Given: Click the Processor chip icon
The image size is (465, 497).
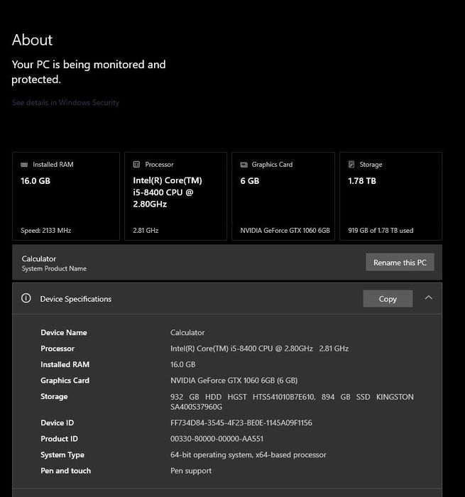Looking at the screenshot, I should [136, 164].
